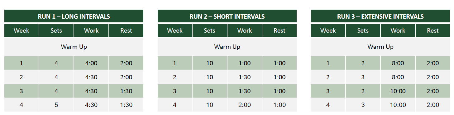Viewport: 454px width, 115px height.
Task: Select the Warm Up row in Run 1
Action: tap(74, 47)
